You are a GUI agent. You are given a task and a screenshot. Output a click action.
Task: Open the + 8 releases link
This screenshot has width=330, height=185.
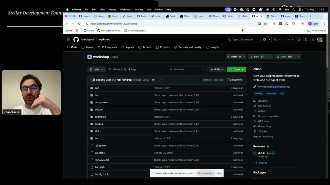260,163
